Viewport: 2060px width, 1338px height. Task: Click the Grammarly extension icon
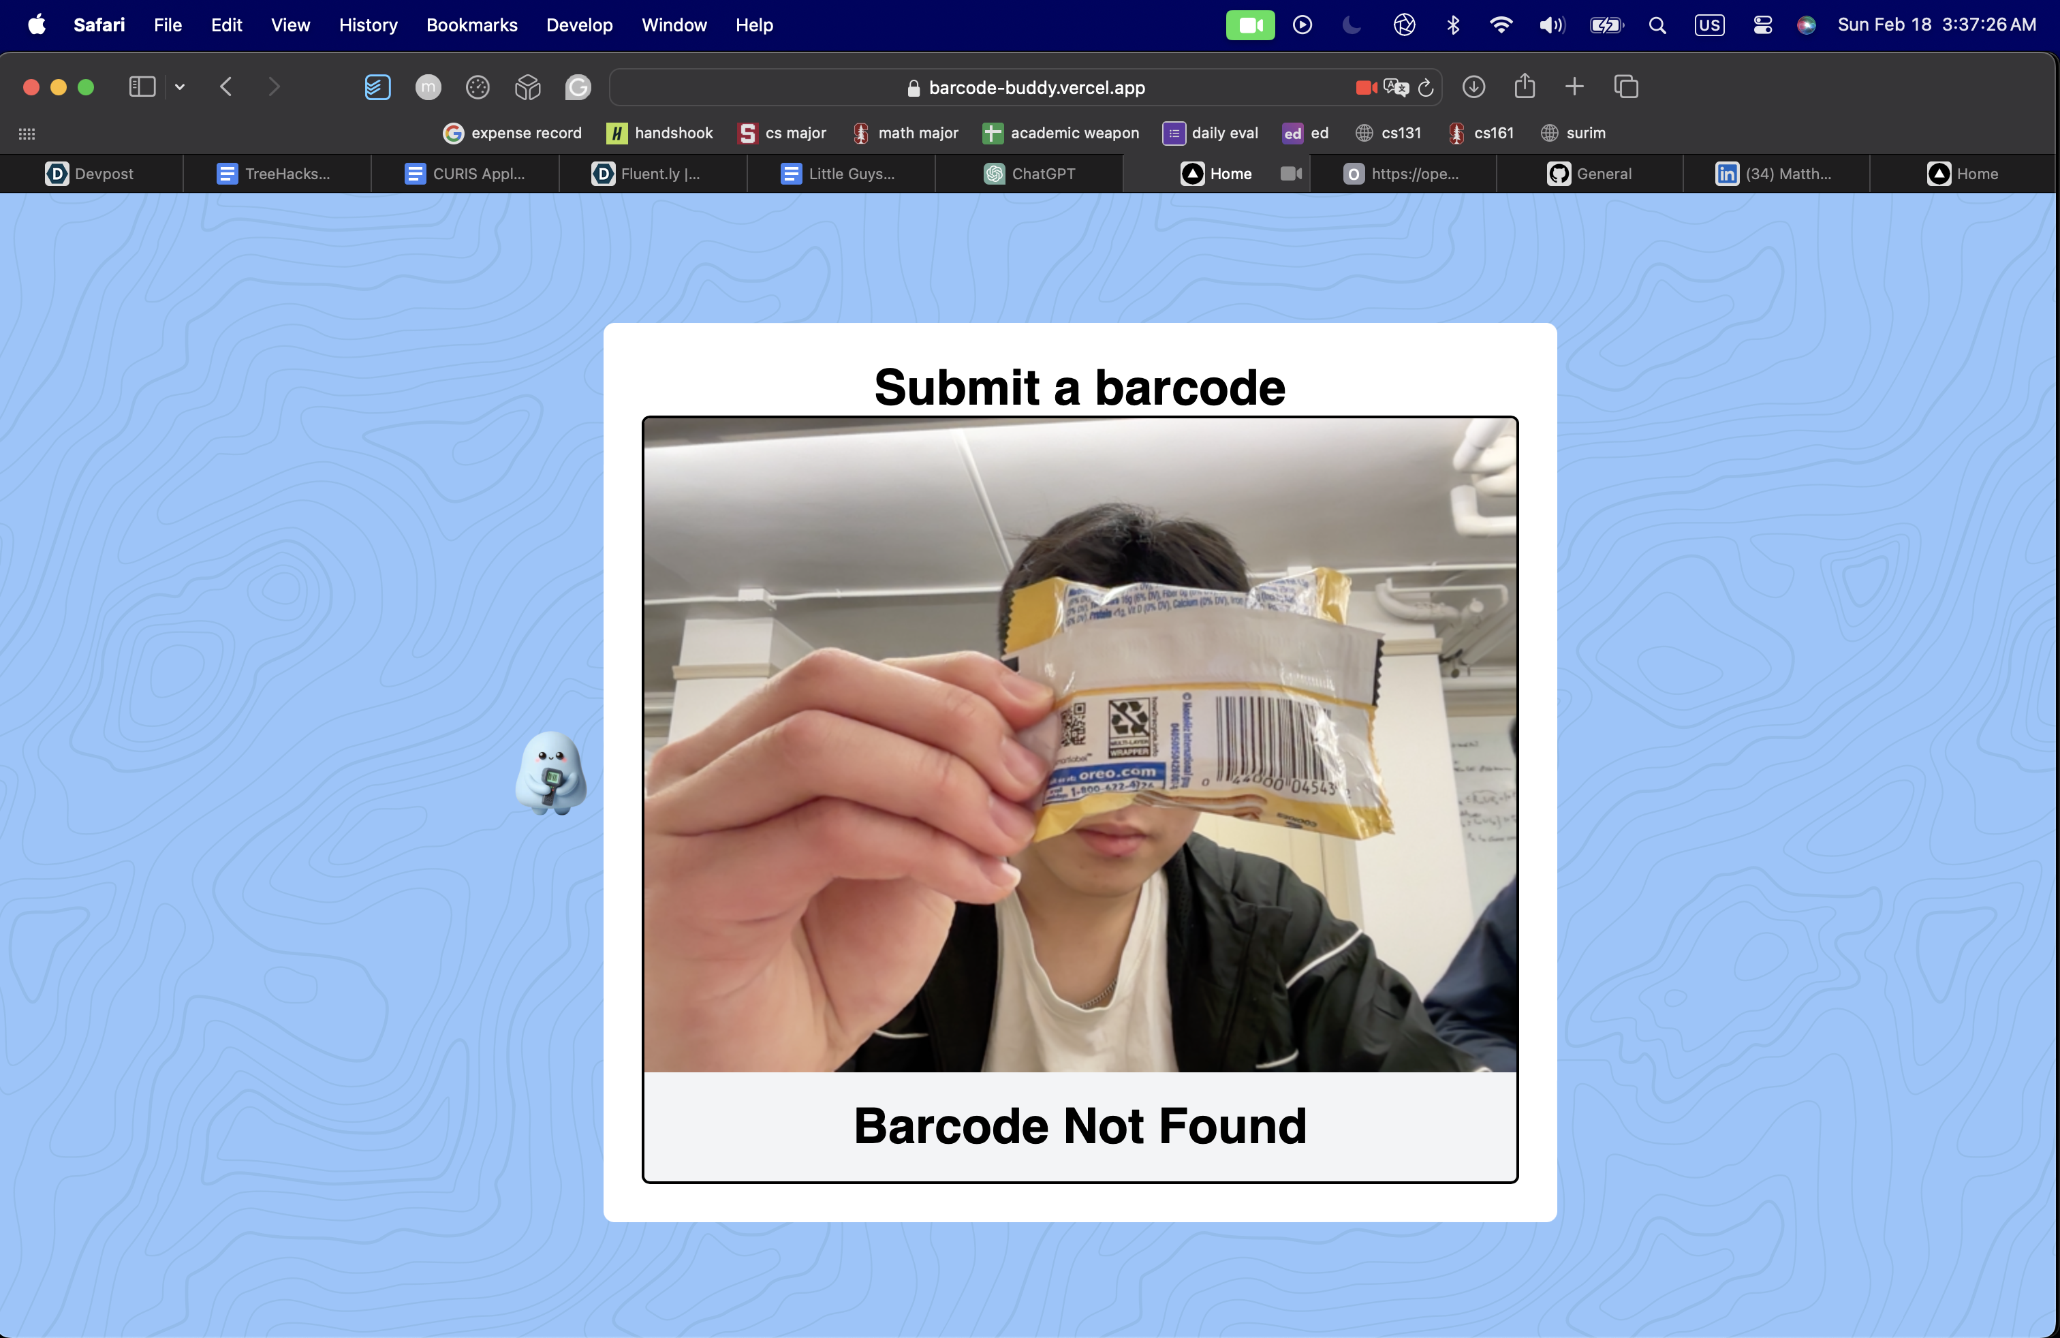[578, 87]
